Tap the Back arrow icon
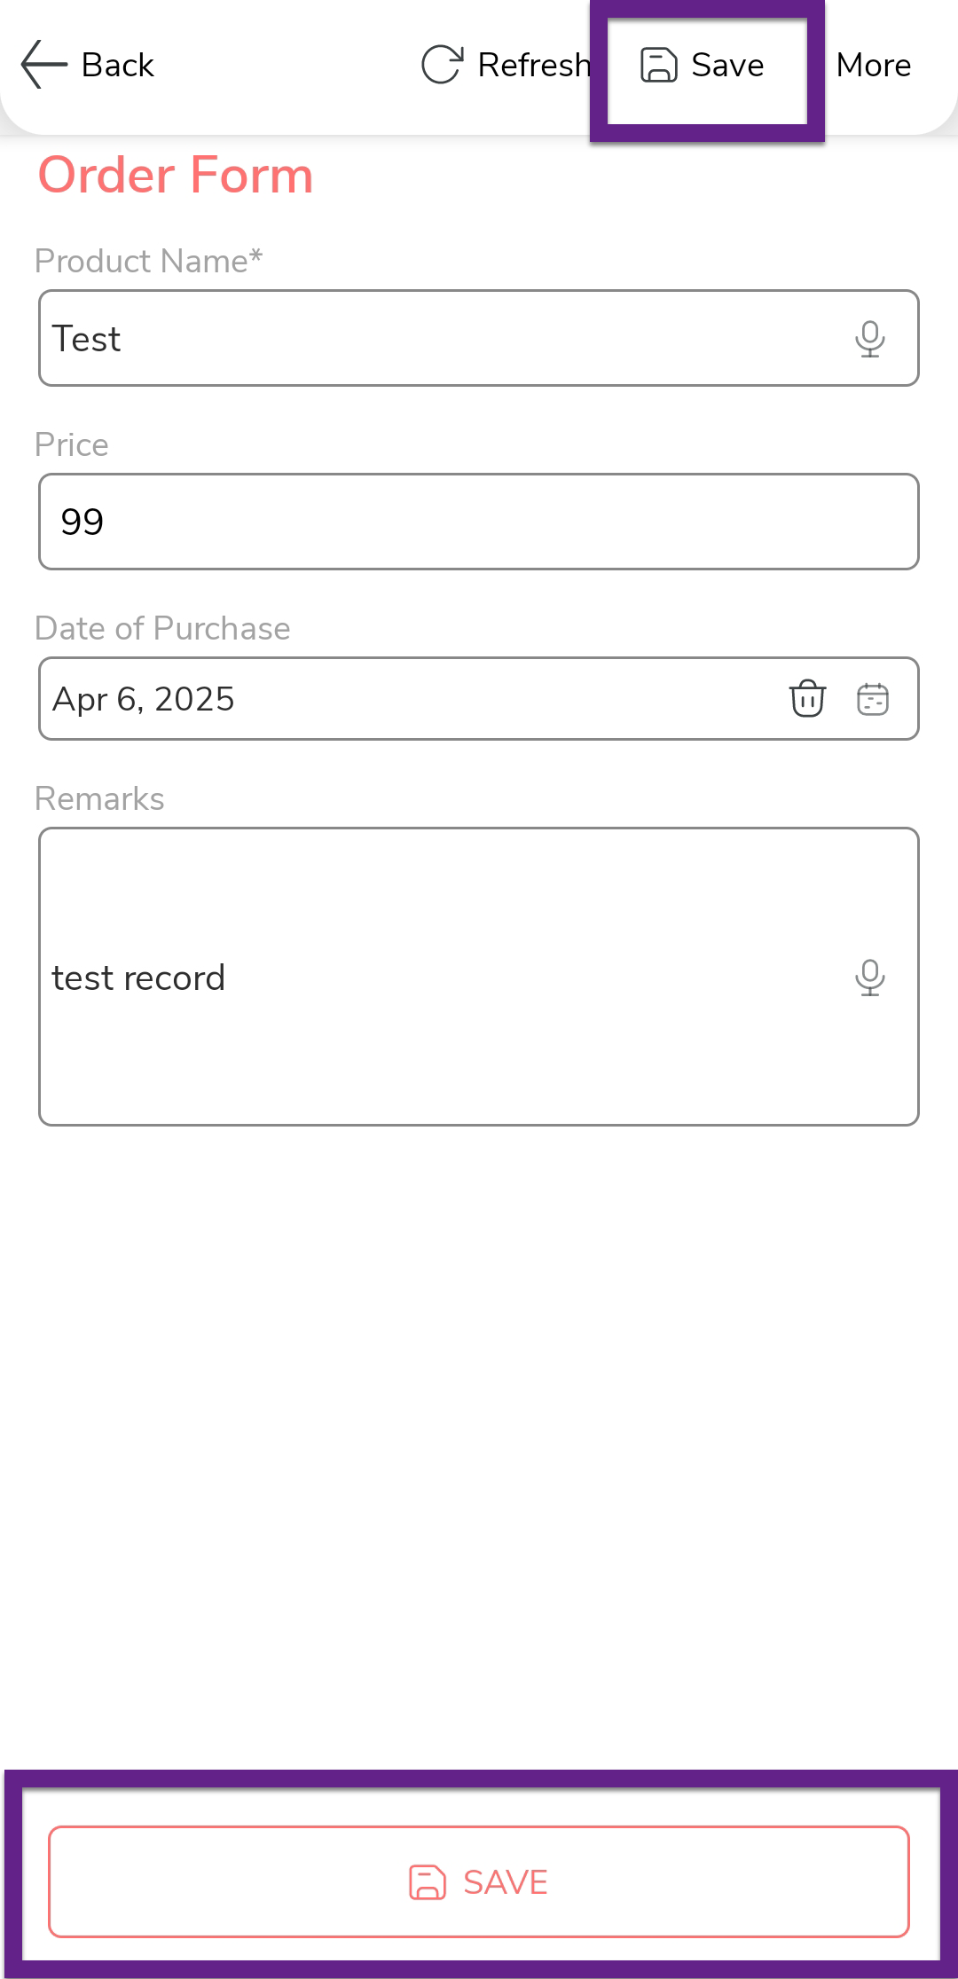The image size is (958, 1979). [x=43, y=65]
